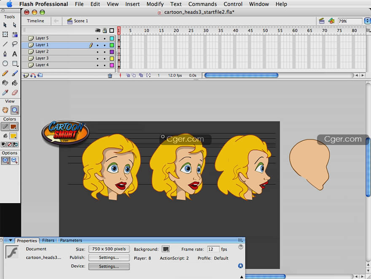Open the Modify menu
Screen dimensions: 371x279
click(155, 4)
